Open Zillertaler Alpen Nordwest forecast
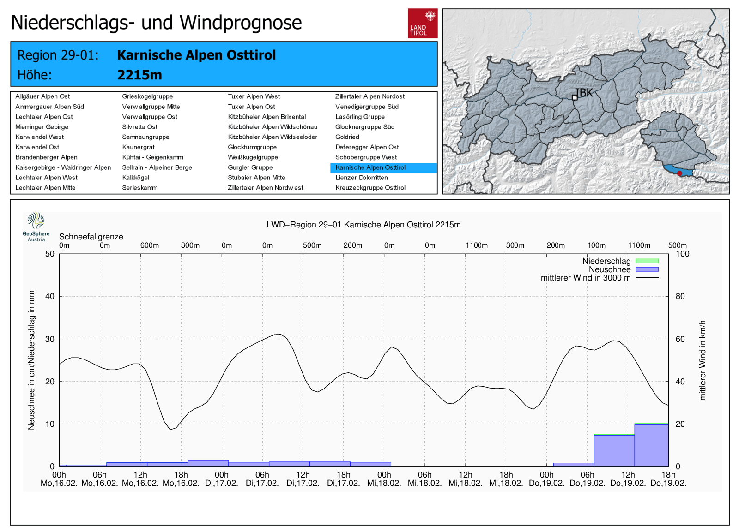739x532 pixels. pyautogui.click(x=266, y=188)
